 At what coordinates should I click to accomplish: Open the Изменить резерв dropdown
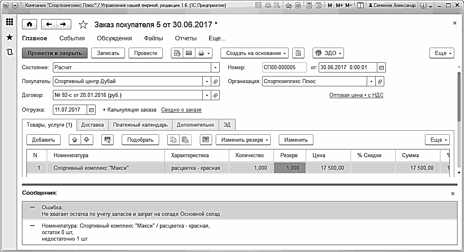[243, 140]
